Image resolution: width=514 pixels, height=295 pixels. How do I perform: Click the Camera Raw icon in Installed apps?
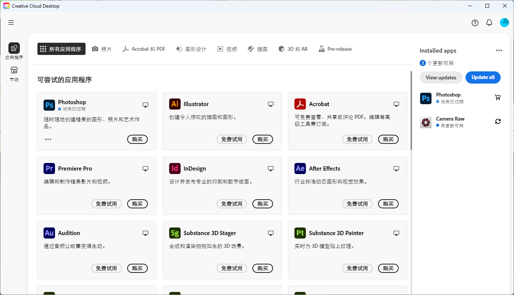click(426, 123)
